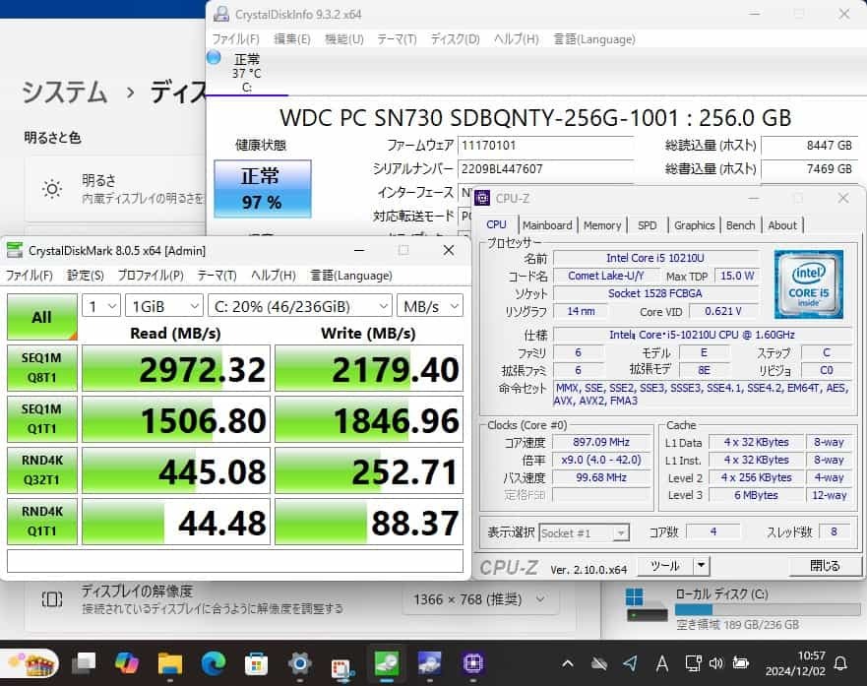Click IME input mode A indicator
Image resolution: width=867 pixels, height=686 pixels.
[x=661, y=663]
